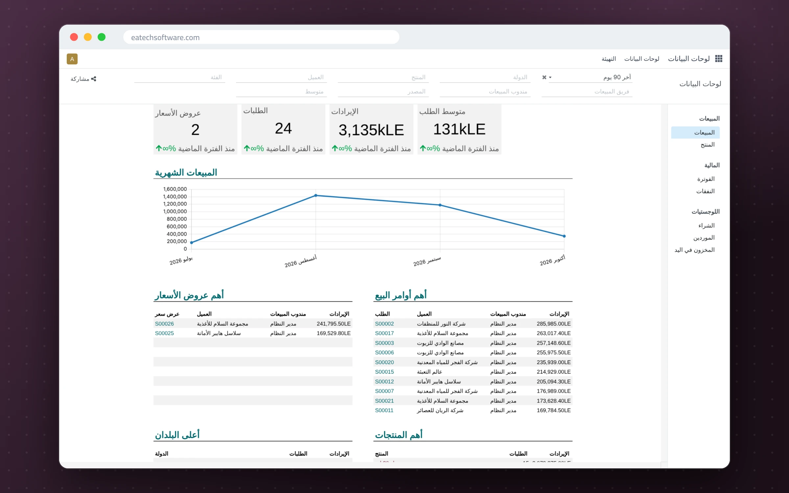The image size is (789, 493).
Task: Click the مندوب المبيعات filter field
Action: tap(485, 92)
